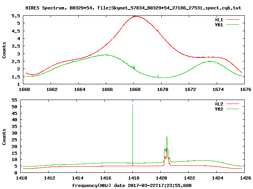Select the XL1 legend label

(219, 20)
